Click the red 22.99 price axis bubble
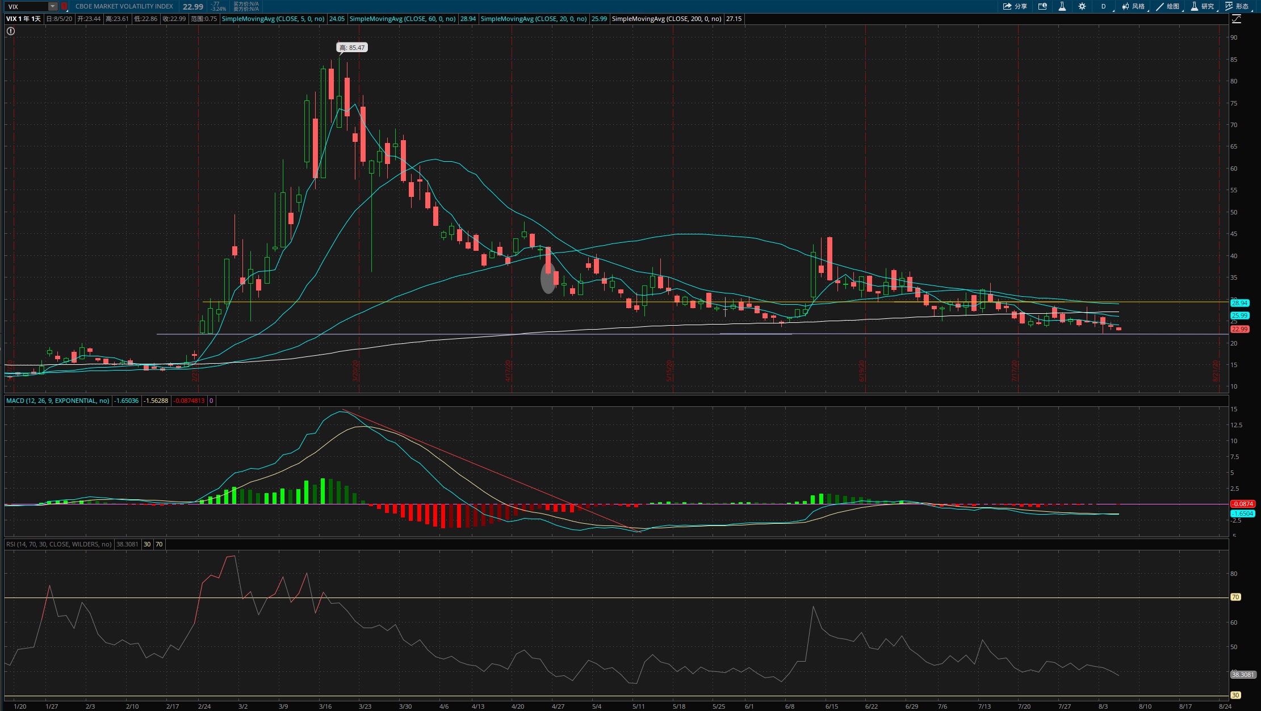The width and height of the screenshot is (1261, 711). pos(1239,329)
